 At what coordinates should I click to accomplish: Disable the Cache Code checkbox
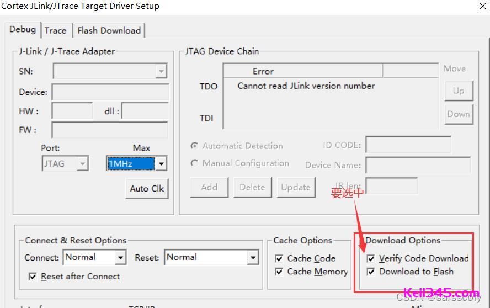(x=279, y=258)
